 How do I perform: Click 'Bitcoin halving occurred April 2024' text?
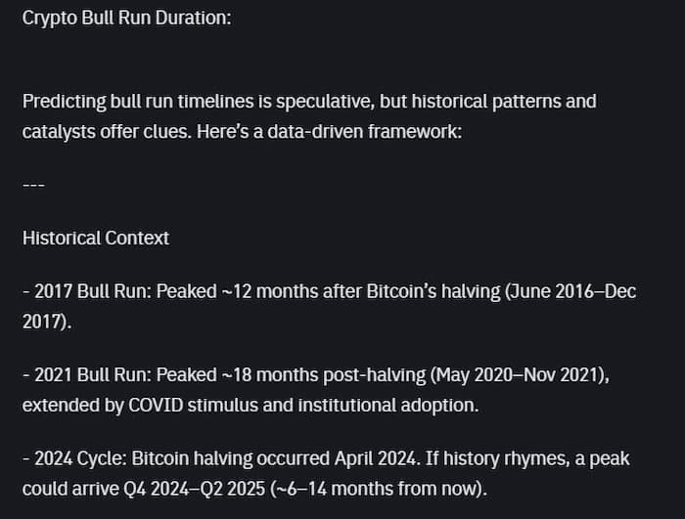coord(273,458)
